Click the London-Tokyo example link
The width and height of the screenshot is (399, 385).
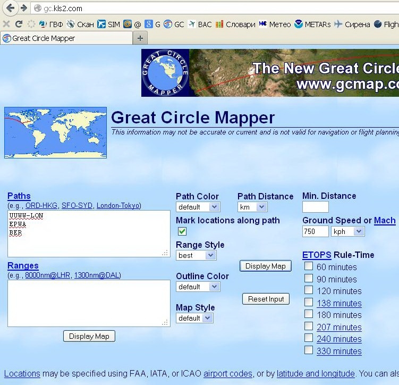118,205
